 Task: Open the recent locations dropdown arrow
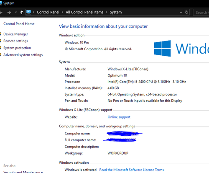pos(16,12)
